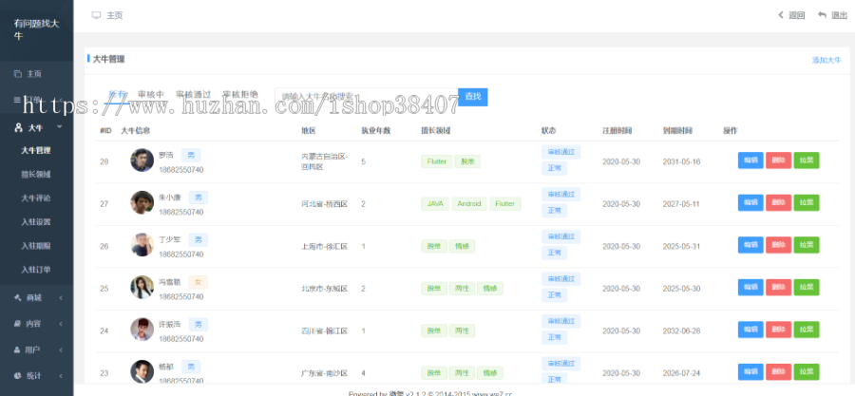Click 编辑 button for row 23

coord(750,371)
